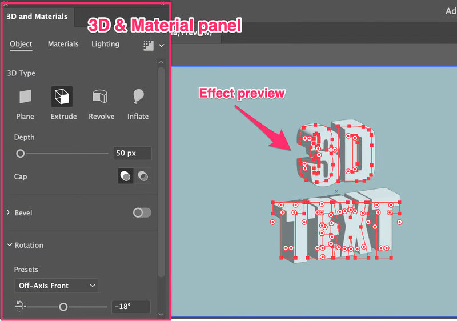Select the Plane 3D type
Image resolution: width=457 pixels, height=321 pixels.
tap(25, 97)
